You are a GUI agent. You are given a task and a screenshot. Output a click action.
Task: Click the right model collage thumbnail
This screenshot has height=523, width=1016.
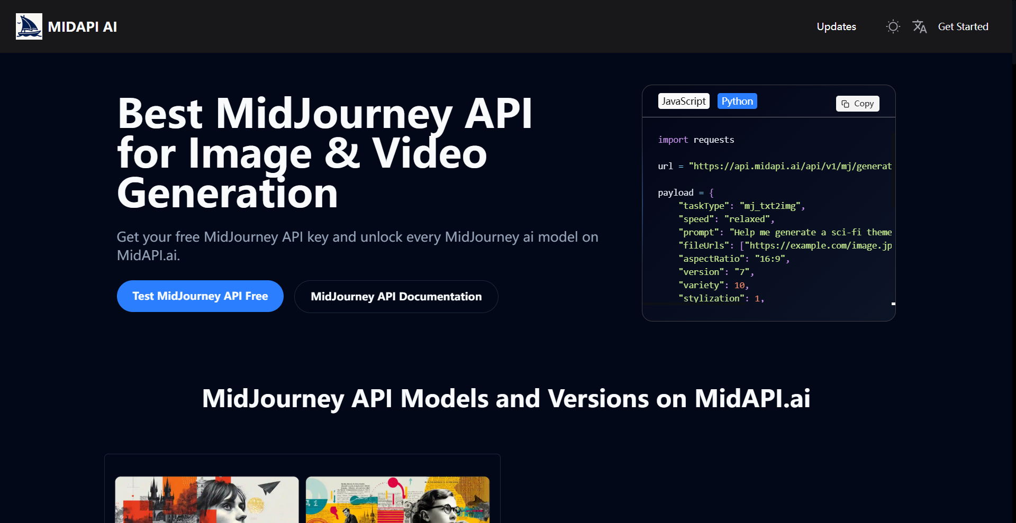click(398, 499)
